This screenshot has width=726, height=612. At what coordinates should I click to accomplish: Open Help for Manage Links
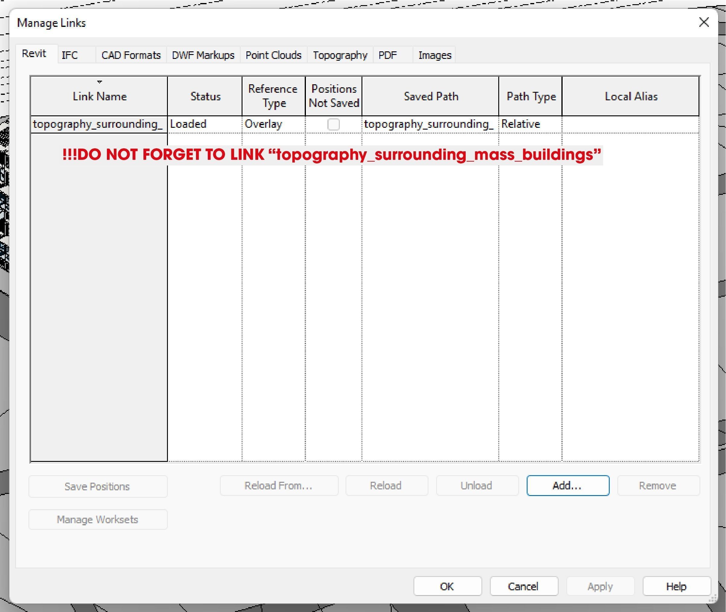[x=676, y=586]
